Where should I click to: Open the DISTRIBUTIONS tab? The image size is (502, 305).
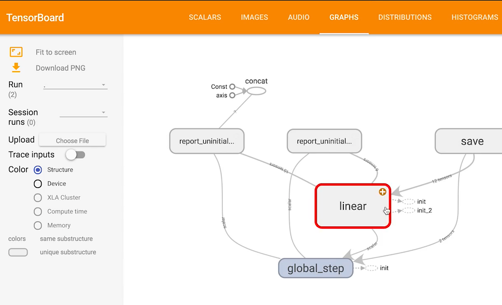point(405,17)
